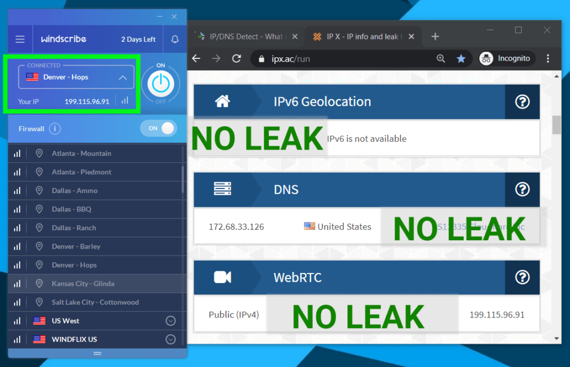The image size is (570, 367).
Task: Toggle the VPN power button
Action: tap(161, 84)
